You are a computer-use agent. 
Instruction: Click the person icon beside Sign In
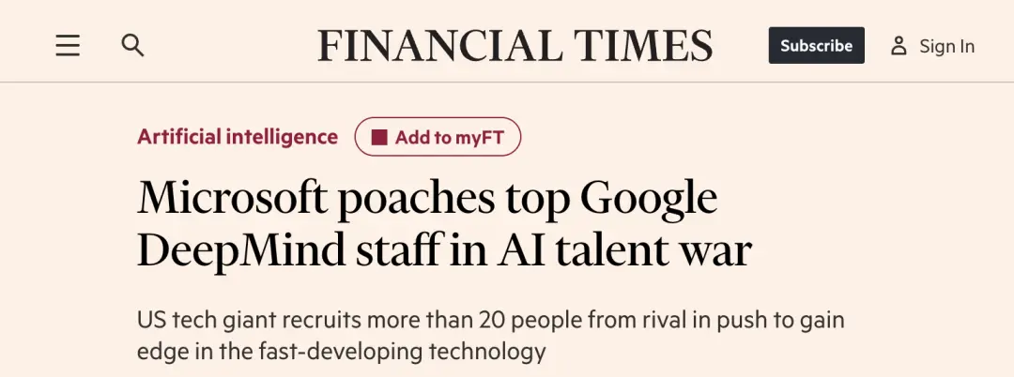click(x=899, y=46)
